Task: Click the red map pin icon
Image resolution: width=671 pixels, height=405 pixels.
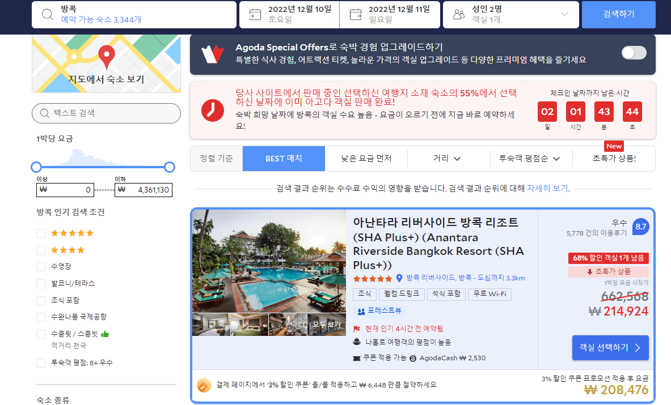Action: [107, 57]
